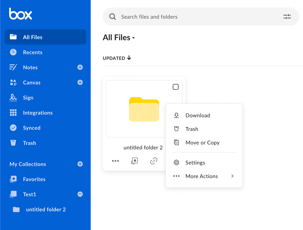Screen dimensions: 303x230
Task: Open Synced files from the sidebar
Action: (x=32, y=128)
